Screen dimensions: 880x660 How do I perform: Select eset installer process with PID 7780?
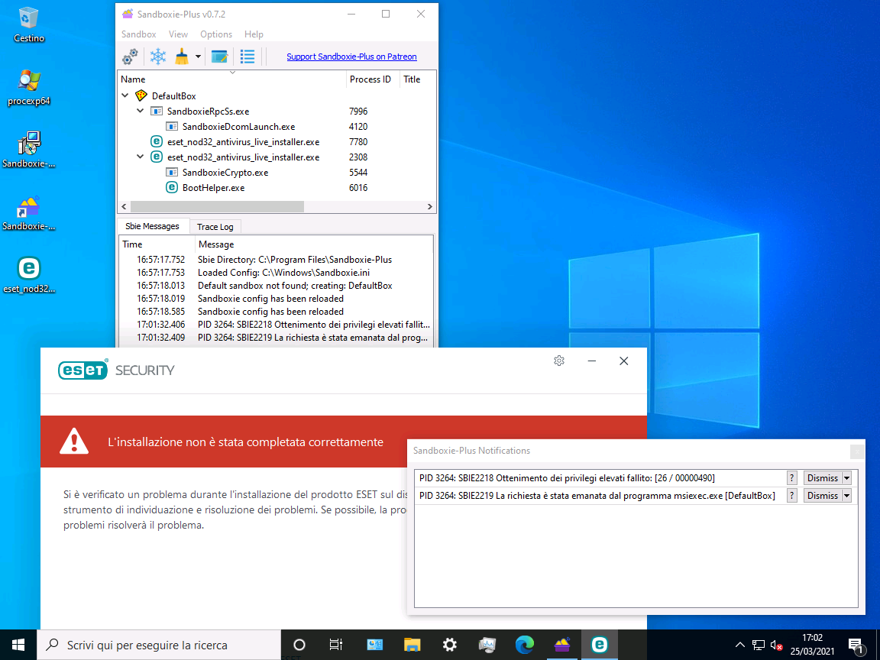pyautogui.click(x=276, y=142)
